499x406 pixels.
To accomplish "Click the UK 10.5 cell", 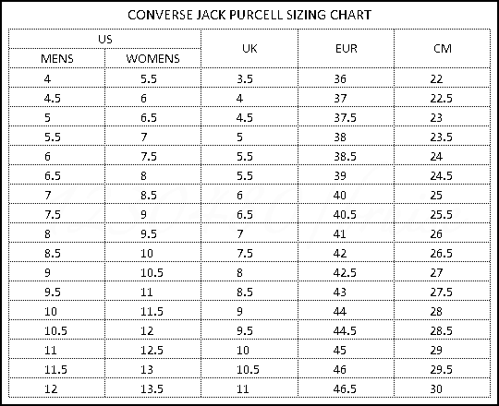I will click(249, 369).
